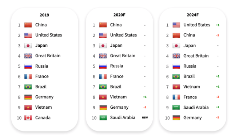243x138 pixels.
Task: Select the Germany flag ranked 10 in 2024F
Action: click(176, 118)
